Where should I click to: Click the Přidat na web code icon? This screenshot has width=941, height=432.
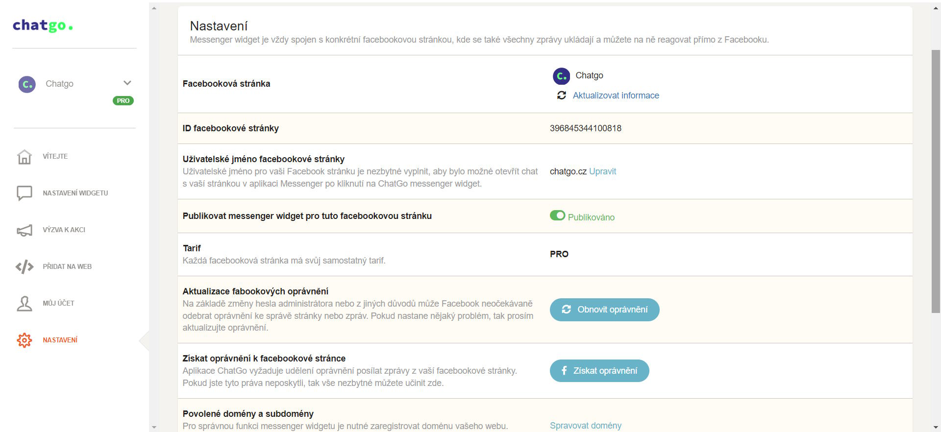(x=25, y=266)
